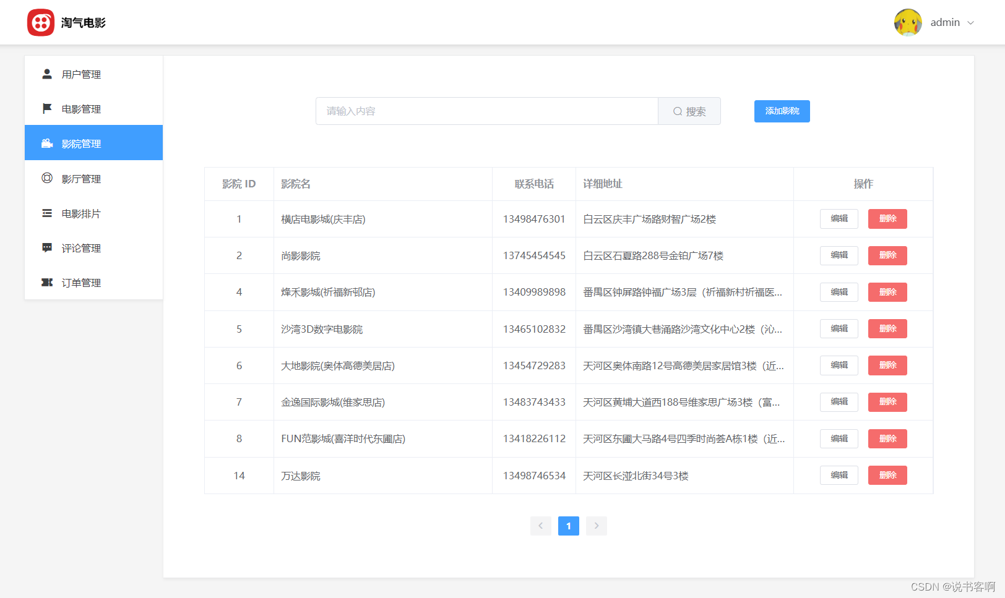Viewport: 1005px width, 598px height.
Task: Click cinema name 万达影院
Action: tap(301, 476)
